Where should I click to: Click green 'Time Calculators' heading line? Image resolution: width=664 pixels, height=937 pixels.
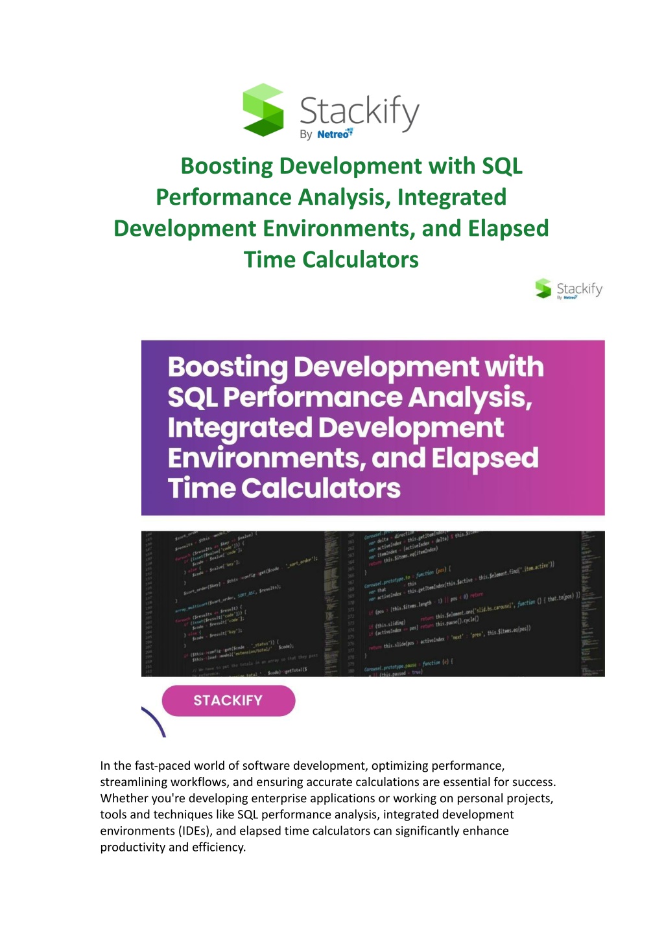pos(331,260)
